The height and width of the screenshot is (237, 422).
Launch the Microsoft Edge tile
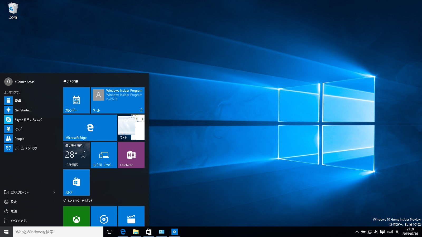click(90, 128)
